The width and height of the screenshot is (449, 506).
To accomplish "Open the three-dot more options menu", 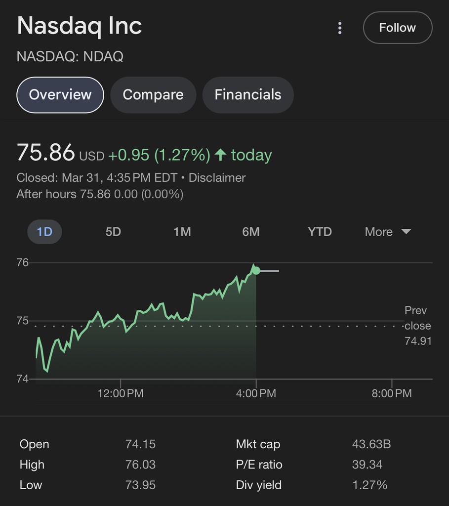I will [x=340, y=28].
